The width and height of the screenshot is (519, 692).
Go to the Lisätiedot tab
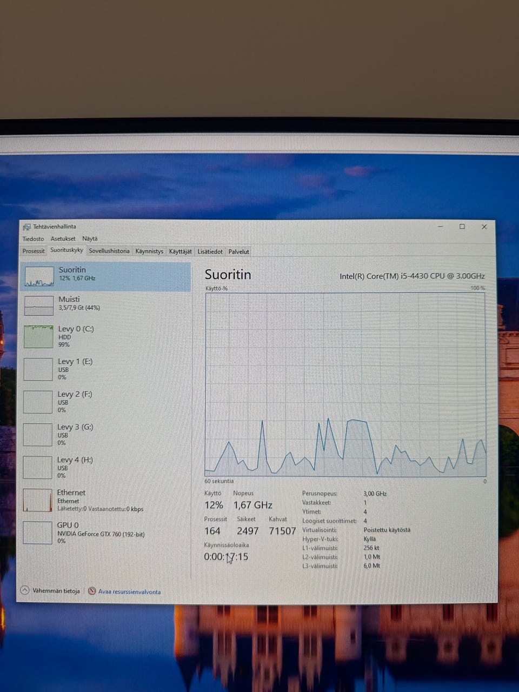210,251
